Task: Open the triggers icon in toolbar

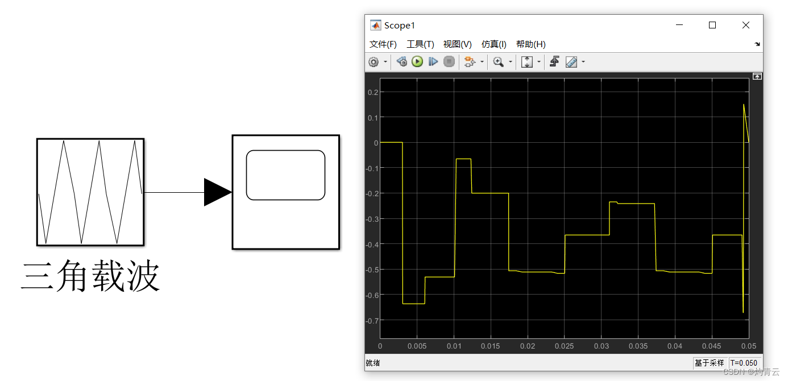Action: tap(555, 61)
